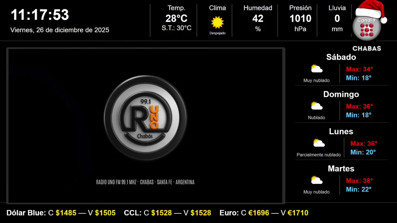Click the date Viernes, 26 de diciembre
Viewport: 397px width, 223px height.
click(60, 30)
